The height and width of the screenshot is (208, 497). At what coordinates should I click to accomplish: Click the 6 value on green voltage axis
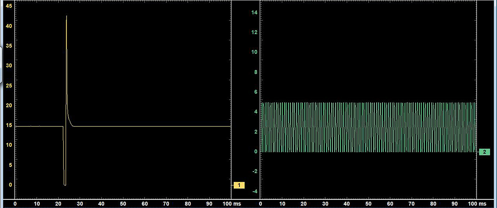pos(256,92)
